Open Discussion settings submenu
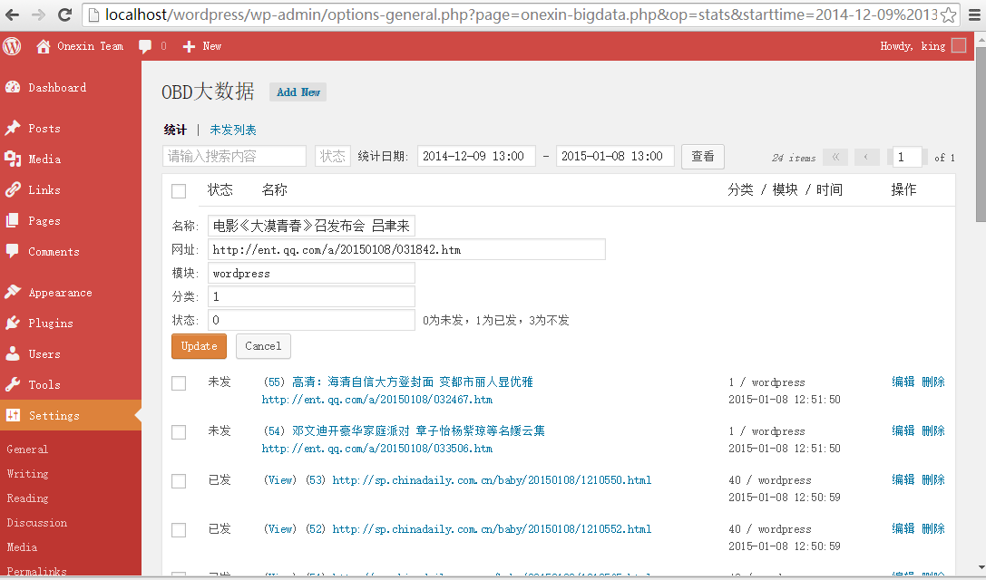The width and height of the screenshot is (986, 580). pos(37,523)
